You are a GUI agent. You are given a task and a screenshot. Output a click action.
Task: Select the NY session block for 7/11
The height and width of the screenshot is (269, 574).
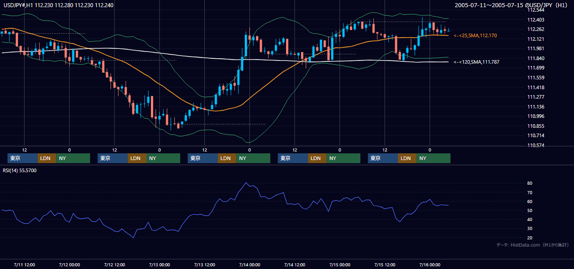click(73, 158)
